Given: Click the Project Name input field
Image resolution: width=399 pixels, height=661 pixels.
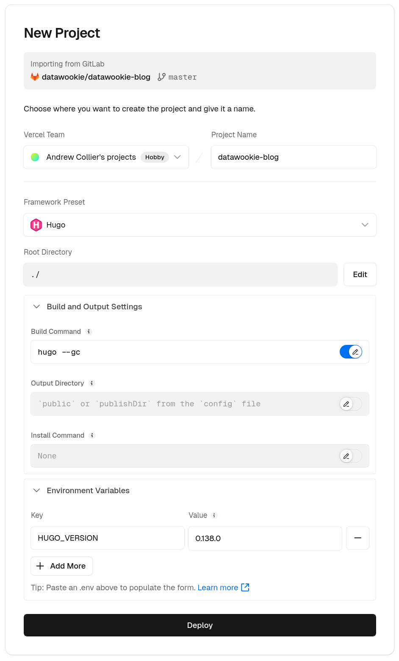Looking at the screenshot, I should click(x=293, y=157).
